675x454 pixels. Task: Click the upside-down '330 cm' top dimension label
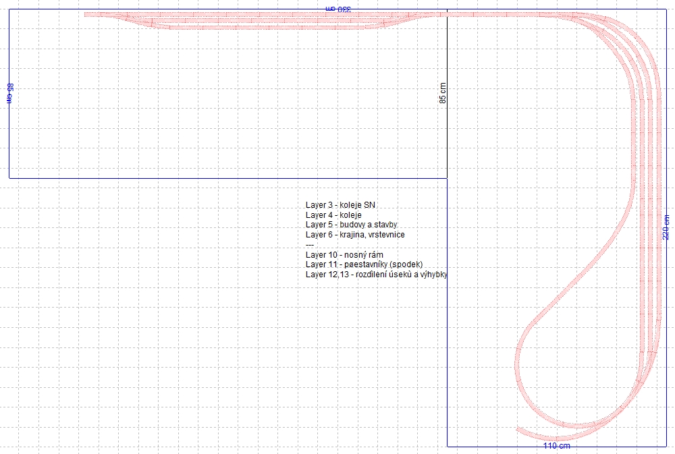(339, 7)
